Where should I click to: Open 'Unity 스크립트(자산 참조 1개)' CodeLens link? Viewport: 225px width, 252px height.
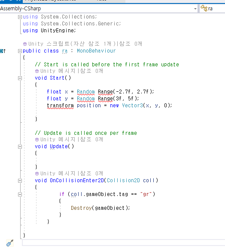point(72,44)
